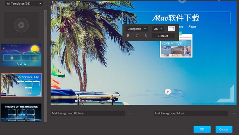
Task: Toggle italic text formatting
Action: [x=137, y=36]
